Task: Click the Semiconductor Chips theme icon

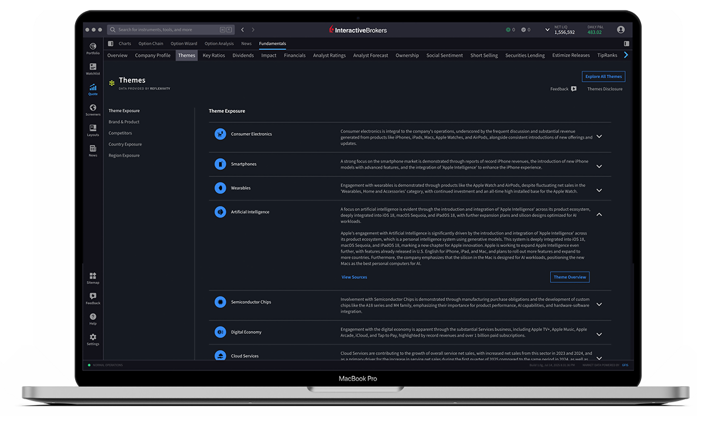Action: coord(220,302)
